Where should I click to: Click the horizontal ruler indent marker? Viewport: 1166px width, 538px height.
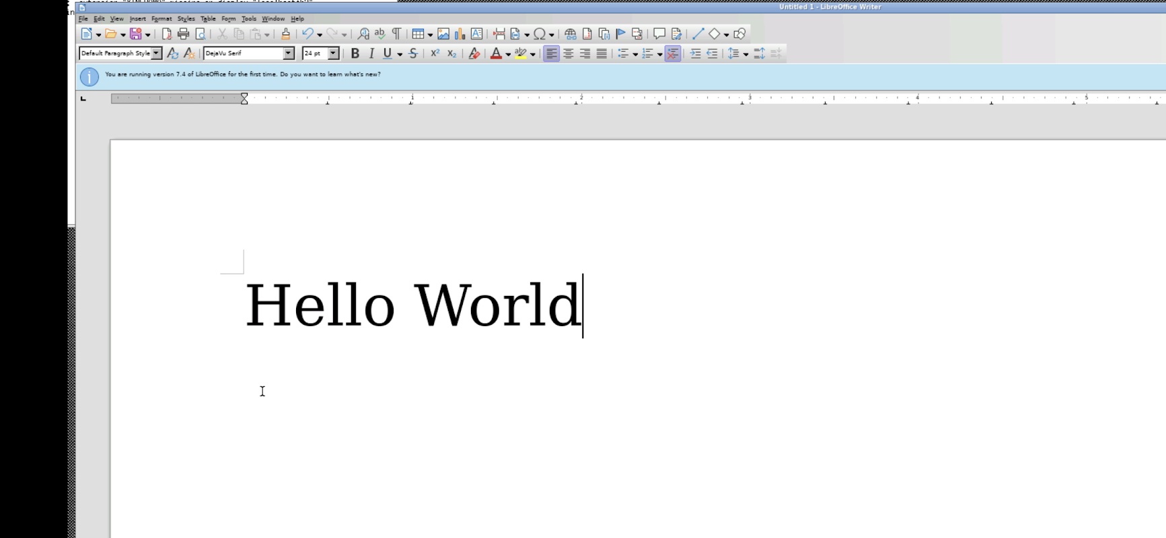coord(244,99)
